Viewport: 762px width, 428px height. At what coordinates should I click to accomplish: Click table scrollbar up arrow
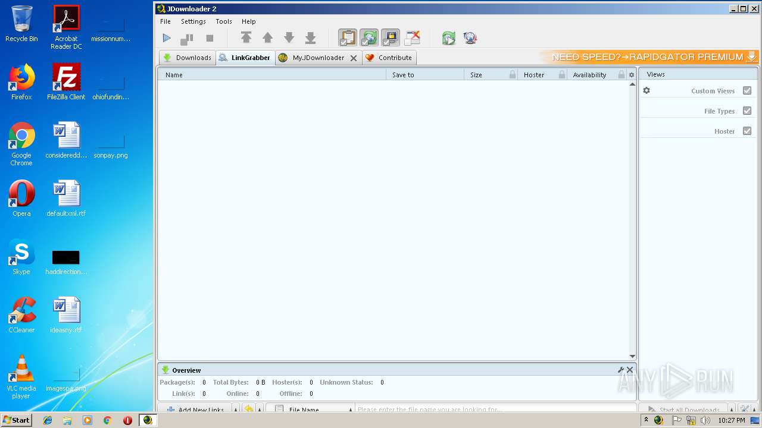[632, 84]
